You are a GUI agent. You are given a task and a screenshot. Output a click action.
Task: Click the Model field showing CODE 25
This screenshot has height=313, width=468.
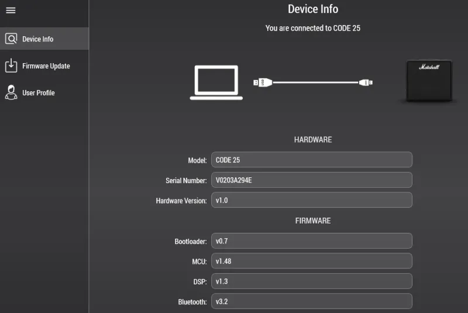click(x=311, y=160)
